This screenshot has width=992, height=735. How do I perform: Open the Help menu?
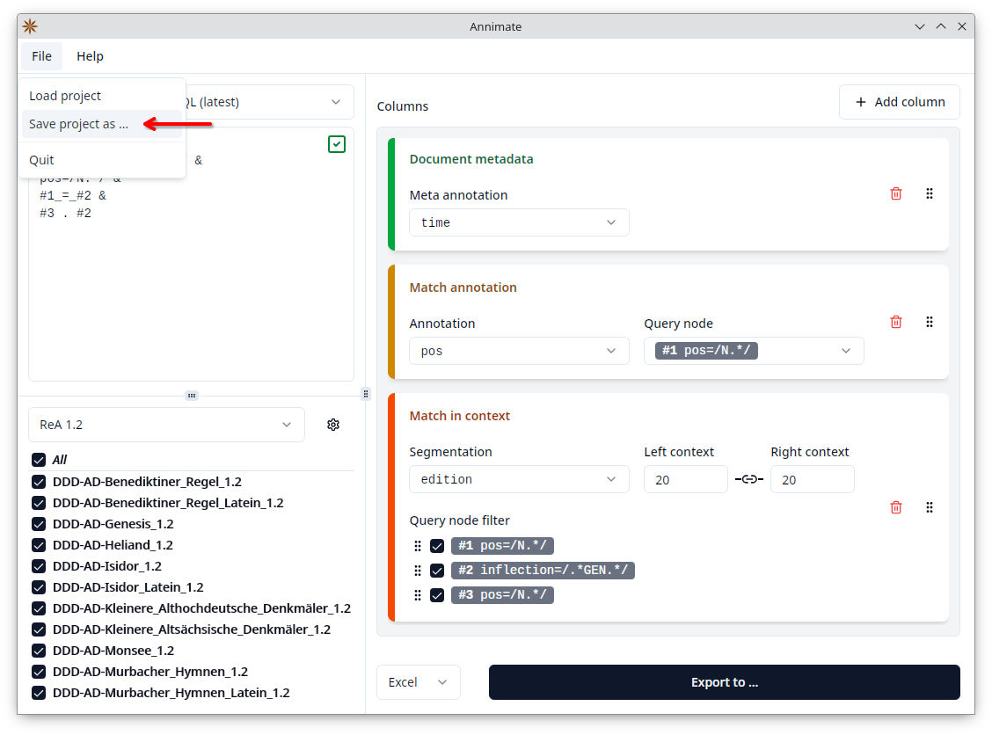pyautogui.click(x=90, y=56)
